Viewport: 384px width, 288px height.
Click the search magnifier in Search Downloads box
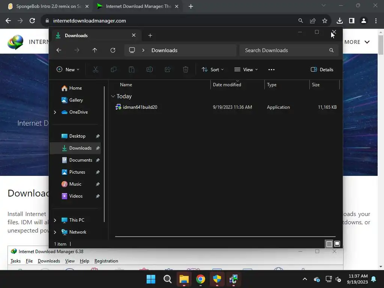(331, 50)
